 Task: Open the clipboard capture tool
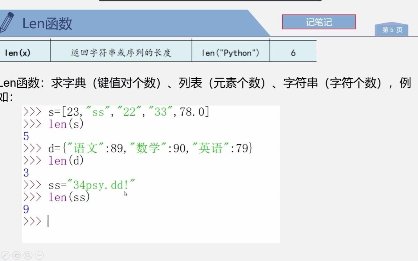tap(16, 255)
